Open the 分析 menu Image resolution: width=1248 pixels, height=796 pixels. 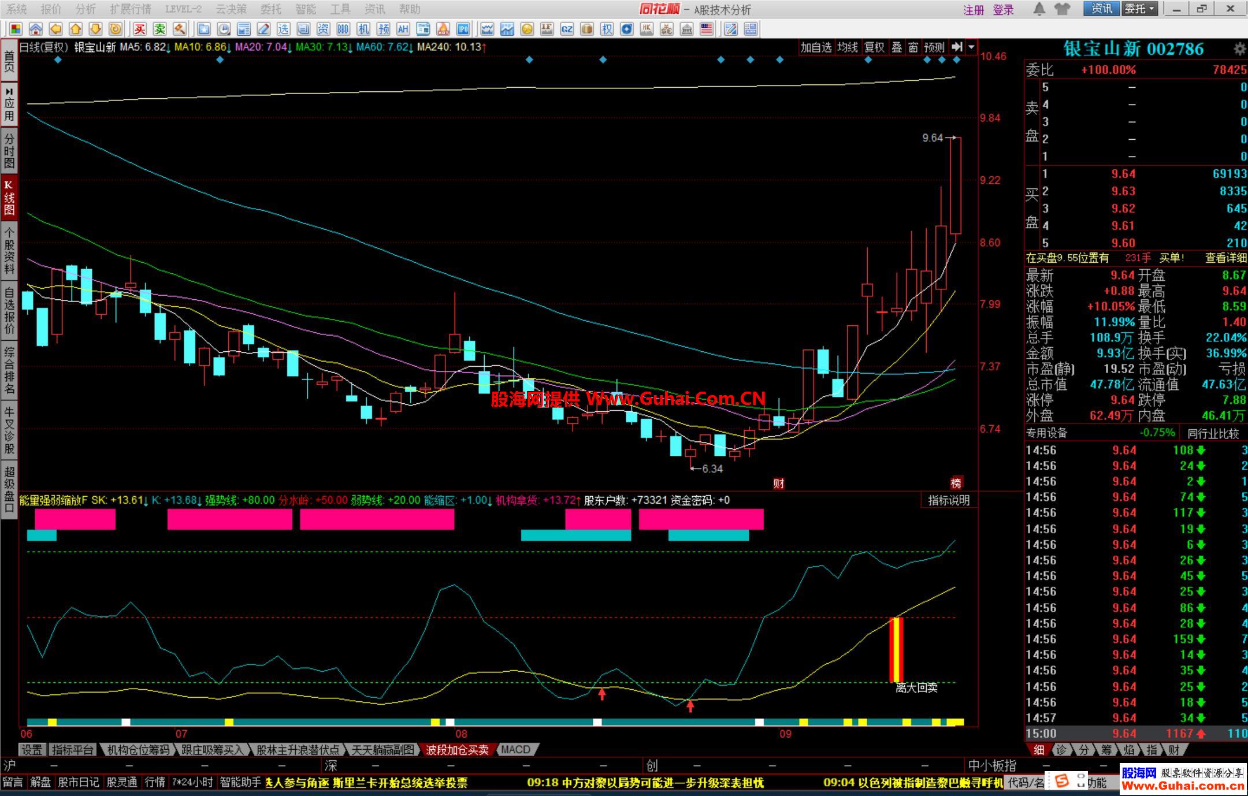coord(86,9)
